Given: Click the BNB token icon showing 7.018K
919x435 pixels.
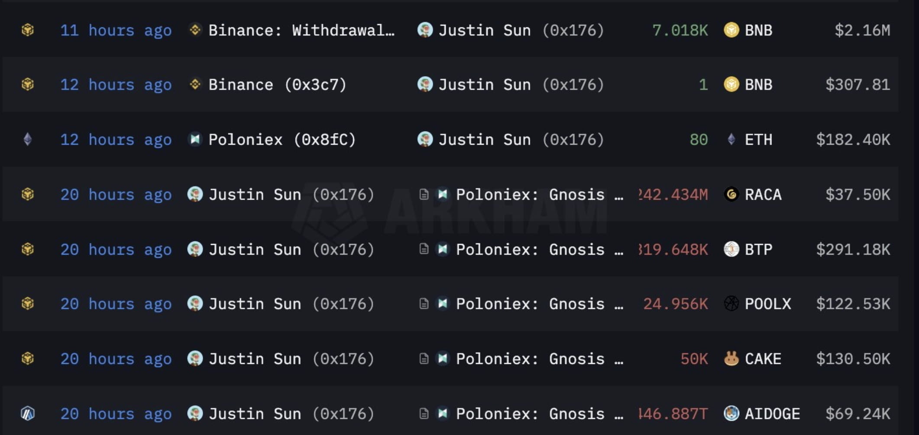Looking at the screenshot, I should [x=731, y=30].
